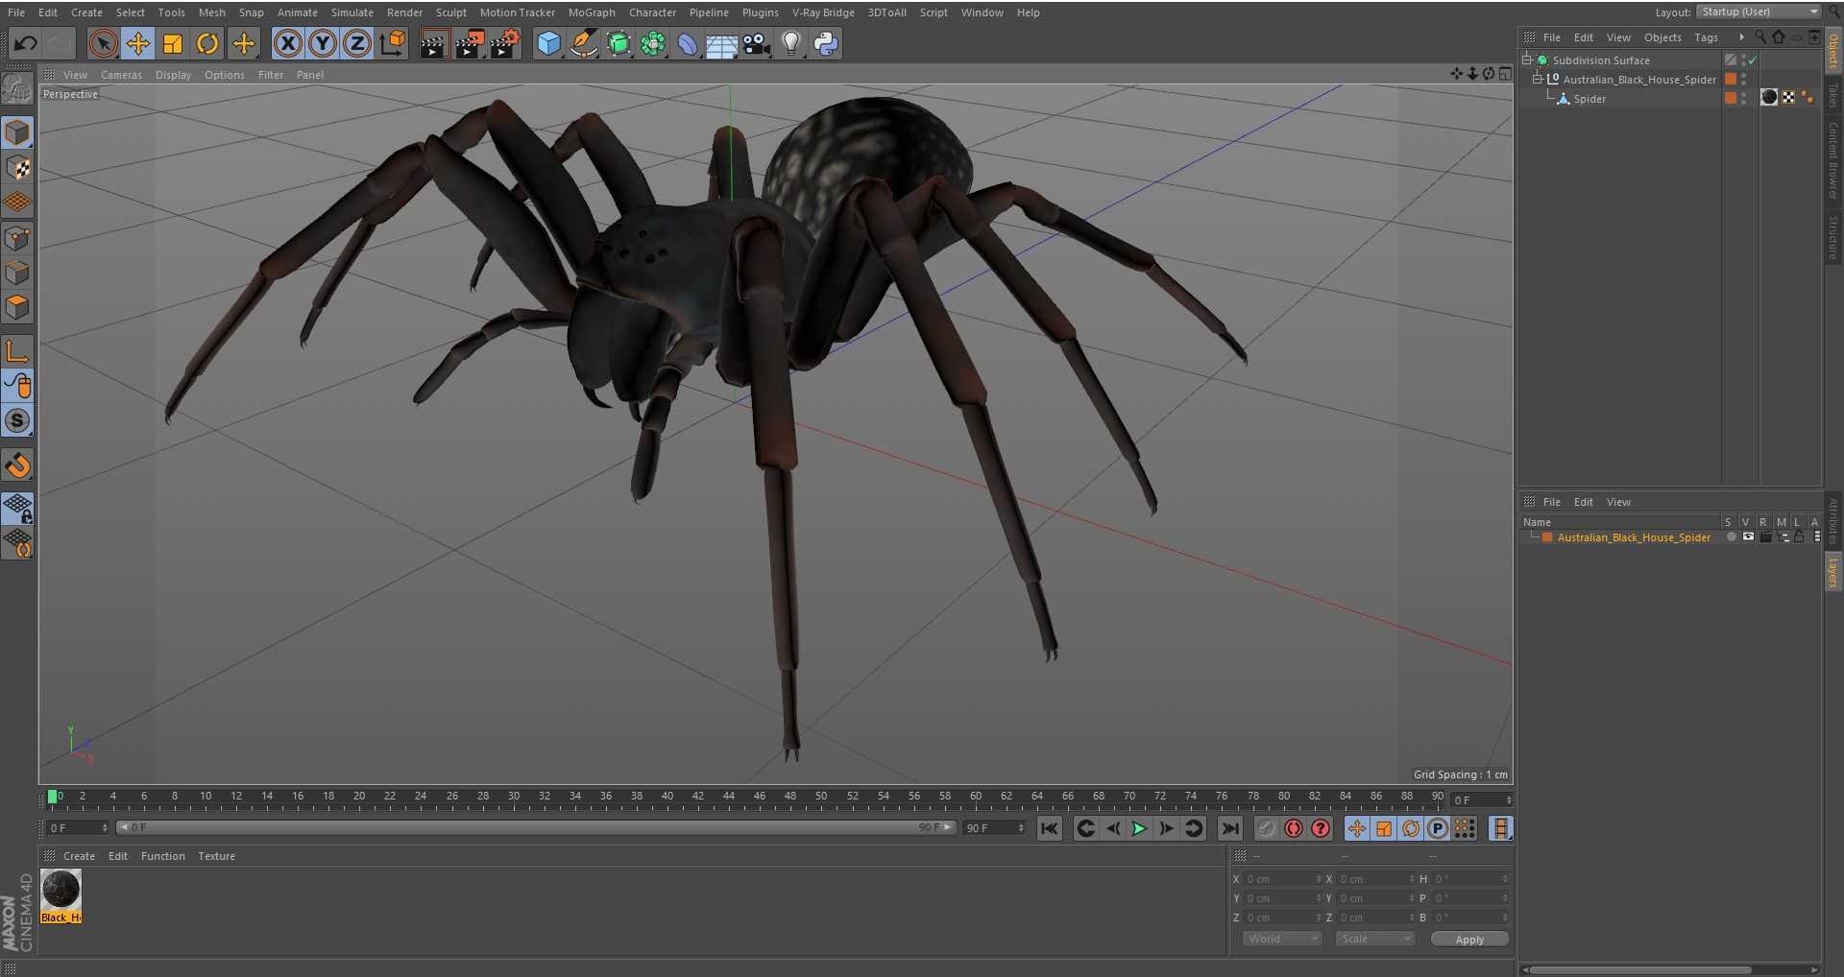Collapse the Subdivision Surface tree item

pos(1527,60)
